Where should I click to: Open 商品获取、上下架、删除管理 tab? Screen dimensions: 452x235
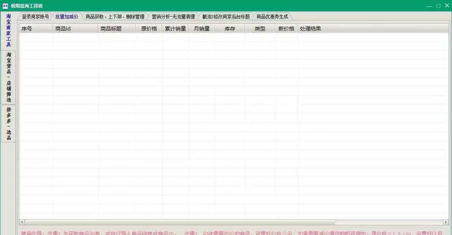[x=115, y=17]
